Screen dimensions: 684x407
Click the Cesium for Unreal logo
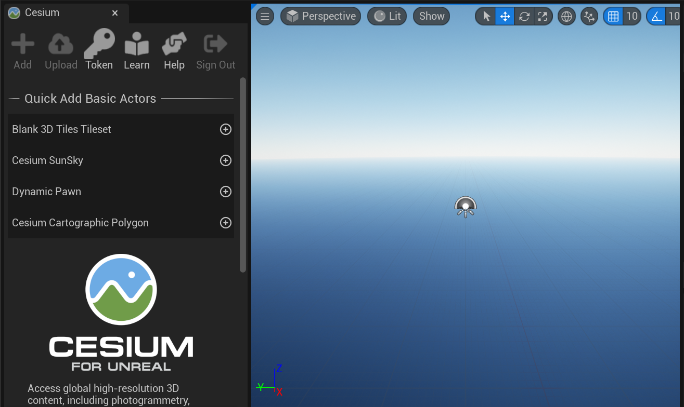point(121,312)
